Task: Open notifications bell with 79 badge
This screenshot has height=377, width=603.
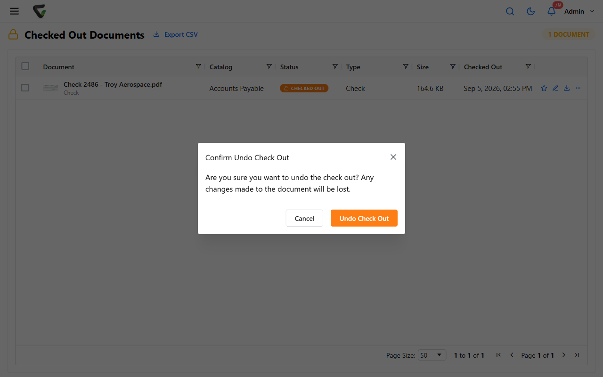Action: [552, 11]
